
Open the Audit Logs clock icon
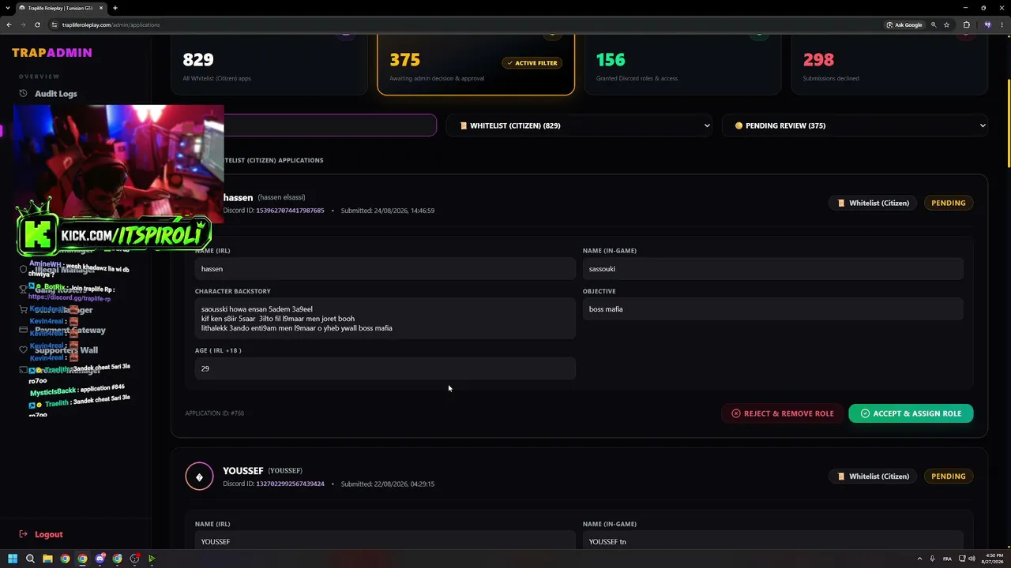tap(23, 93)
